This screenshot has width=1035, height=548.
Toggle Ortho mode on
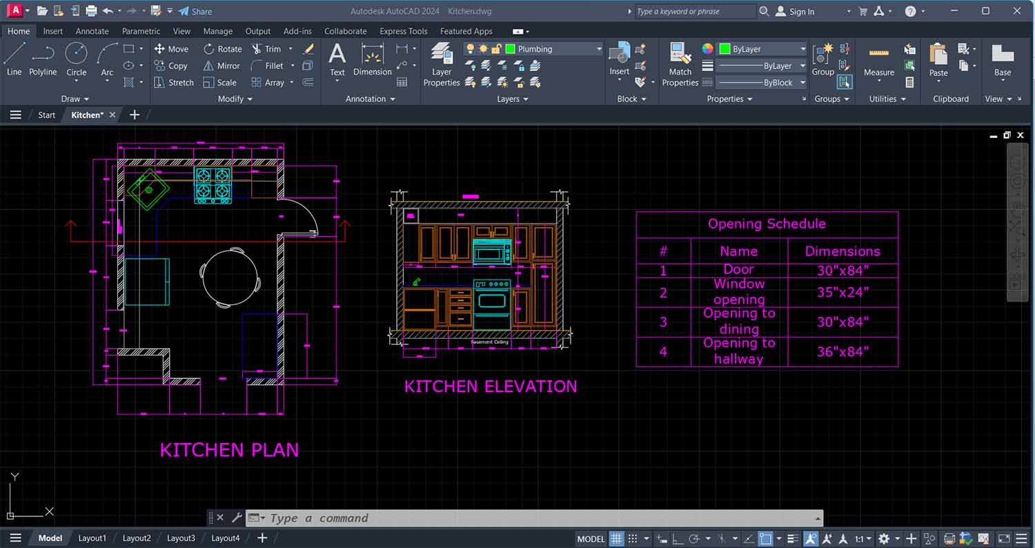[678, 538]
